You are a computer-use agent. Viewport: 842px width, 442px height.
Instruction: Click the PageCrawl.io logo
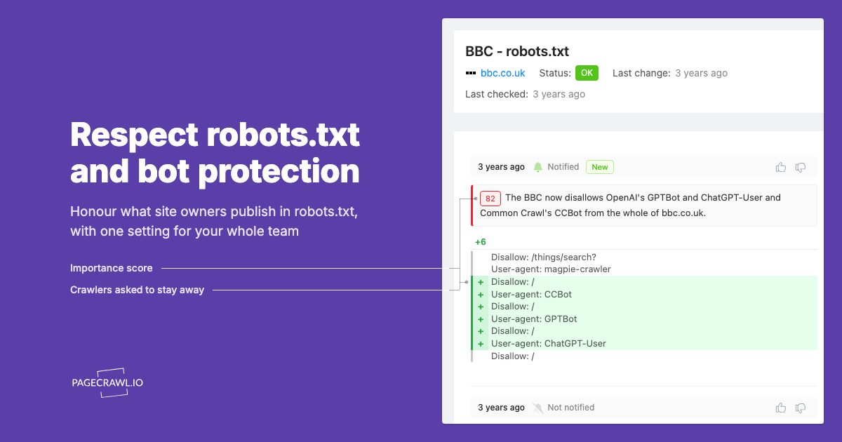point(107,383)
